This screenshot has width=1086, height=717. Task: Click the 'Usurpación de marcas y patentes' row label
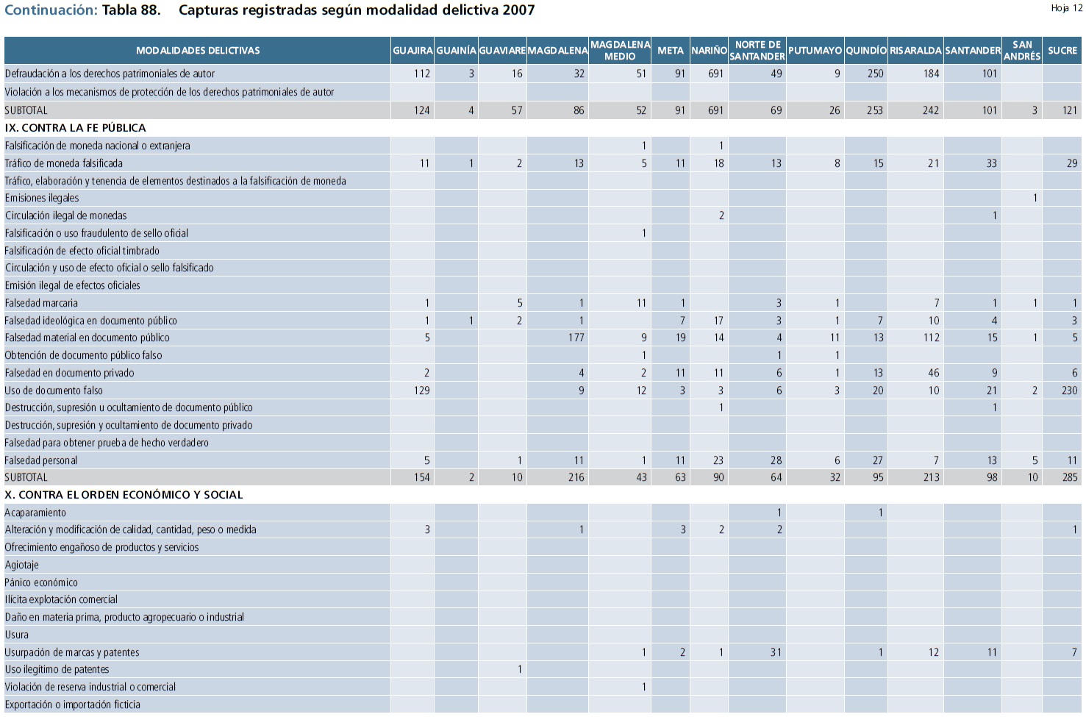pyautogui.click(x=72, y=652)
